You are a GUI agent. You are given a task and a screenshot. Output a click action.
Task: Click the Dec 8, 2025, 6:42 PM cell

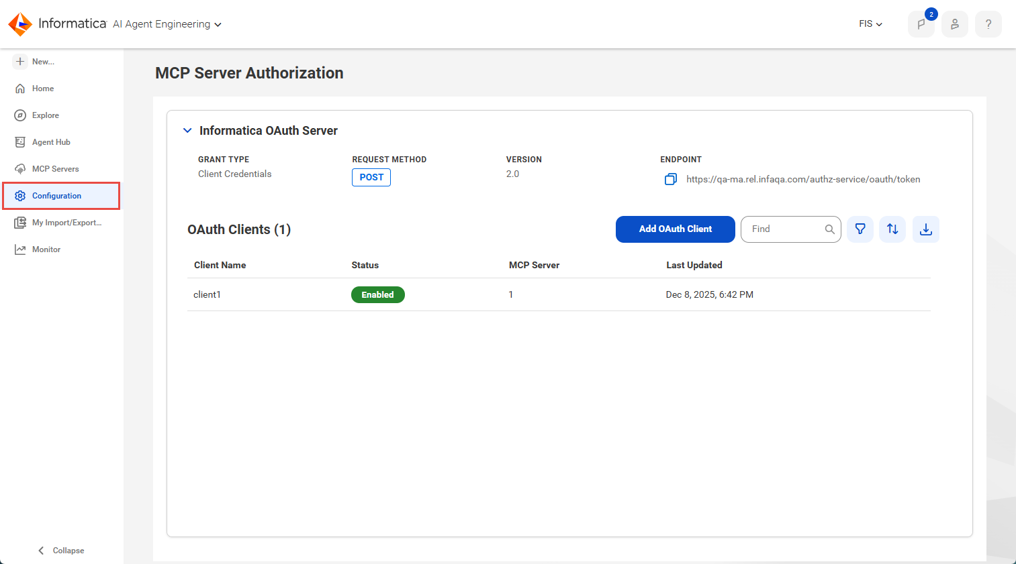coord(709,294)
